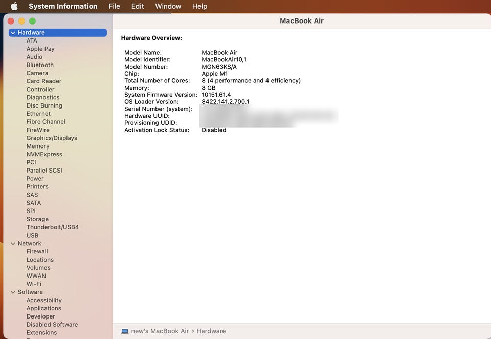
Task: Select Extensions in the sidebar
Action: 41,333
